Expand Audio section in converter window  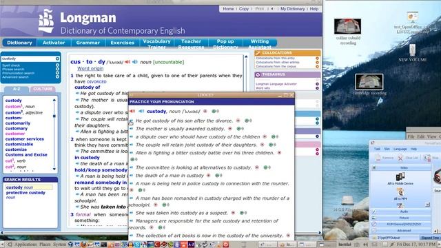[x=401, y=211]
